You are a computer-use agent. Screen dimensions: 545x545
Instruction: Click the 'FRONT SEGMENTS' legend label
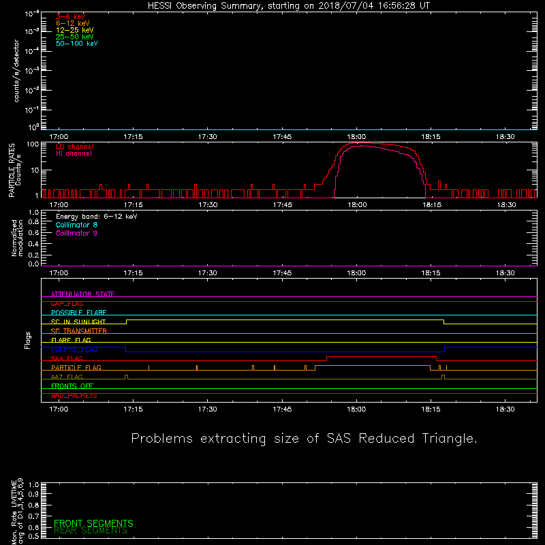pos(93,523)
